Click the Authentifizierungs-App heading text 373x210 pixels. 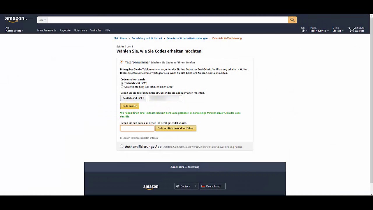pyautogui.click(x=143, y=147)
